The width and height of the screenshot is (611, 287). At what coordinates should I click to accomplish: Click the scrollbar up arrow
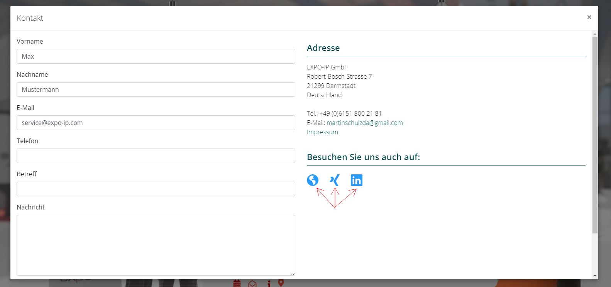tap(595, 34)
